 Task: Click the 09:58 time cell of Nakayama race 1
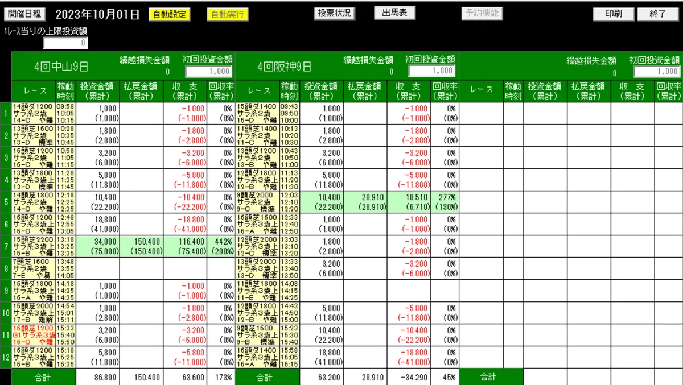pos(65,113)
